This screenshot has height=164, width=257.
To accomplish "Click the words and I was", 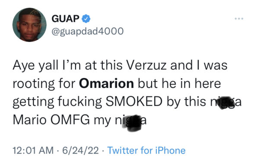I will tap(199, 65).
